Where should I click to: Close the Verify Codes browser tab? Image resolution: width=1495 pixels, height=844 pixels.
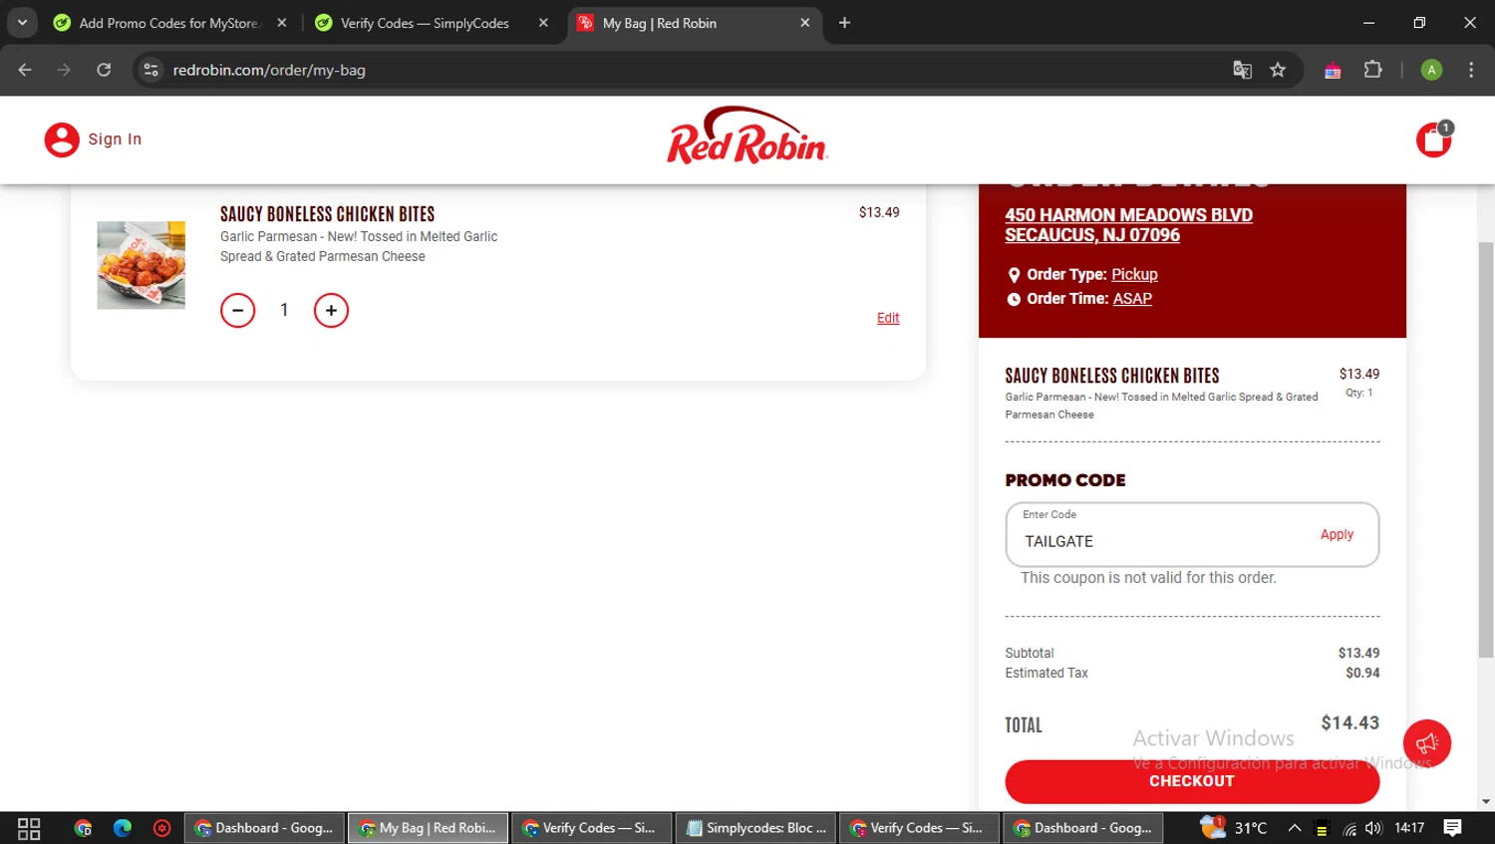pos(543,23)
